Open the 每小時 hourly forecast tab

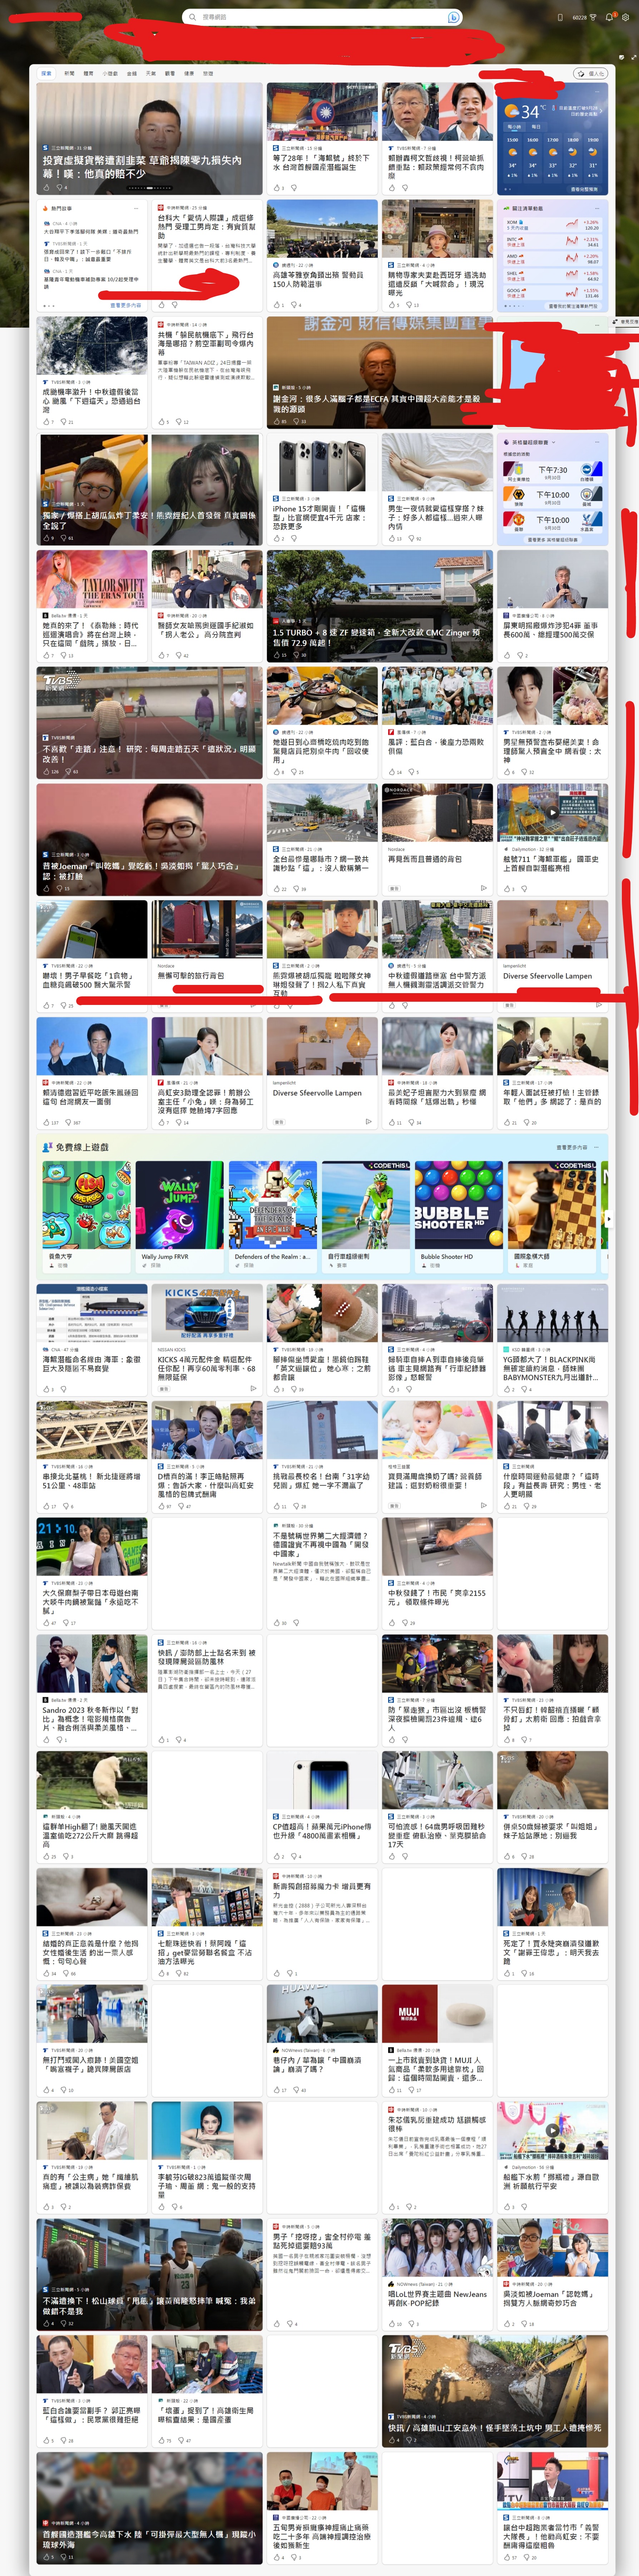click(514, 127)
